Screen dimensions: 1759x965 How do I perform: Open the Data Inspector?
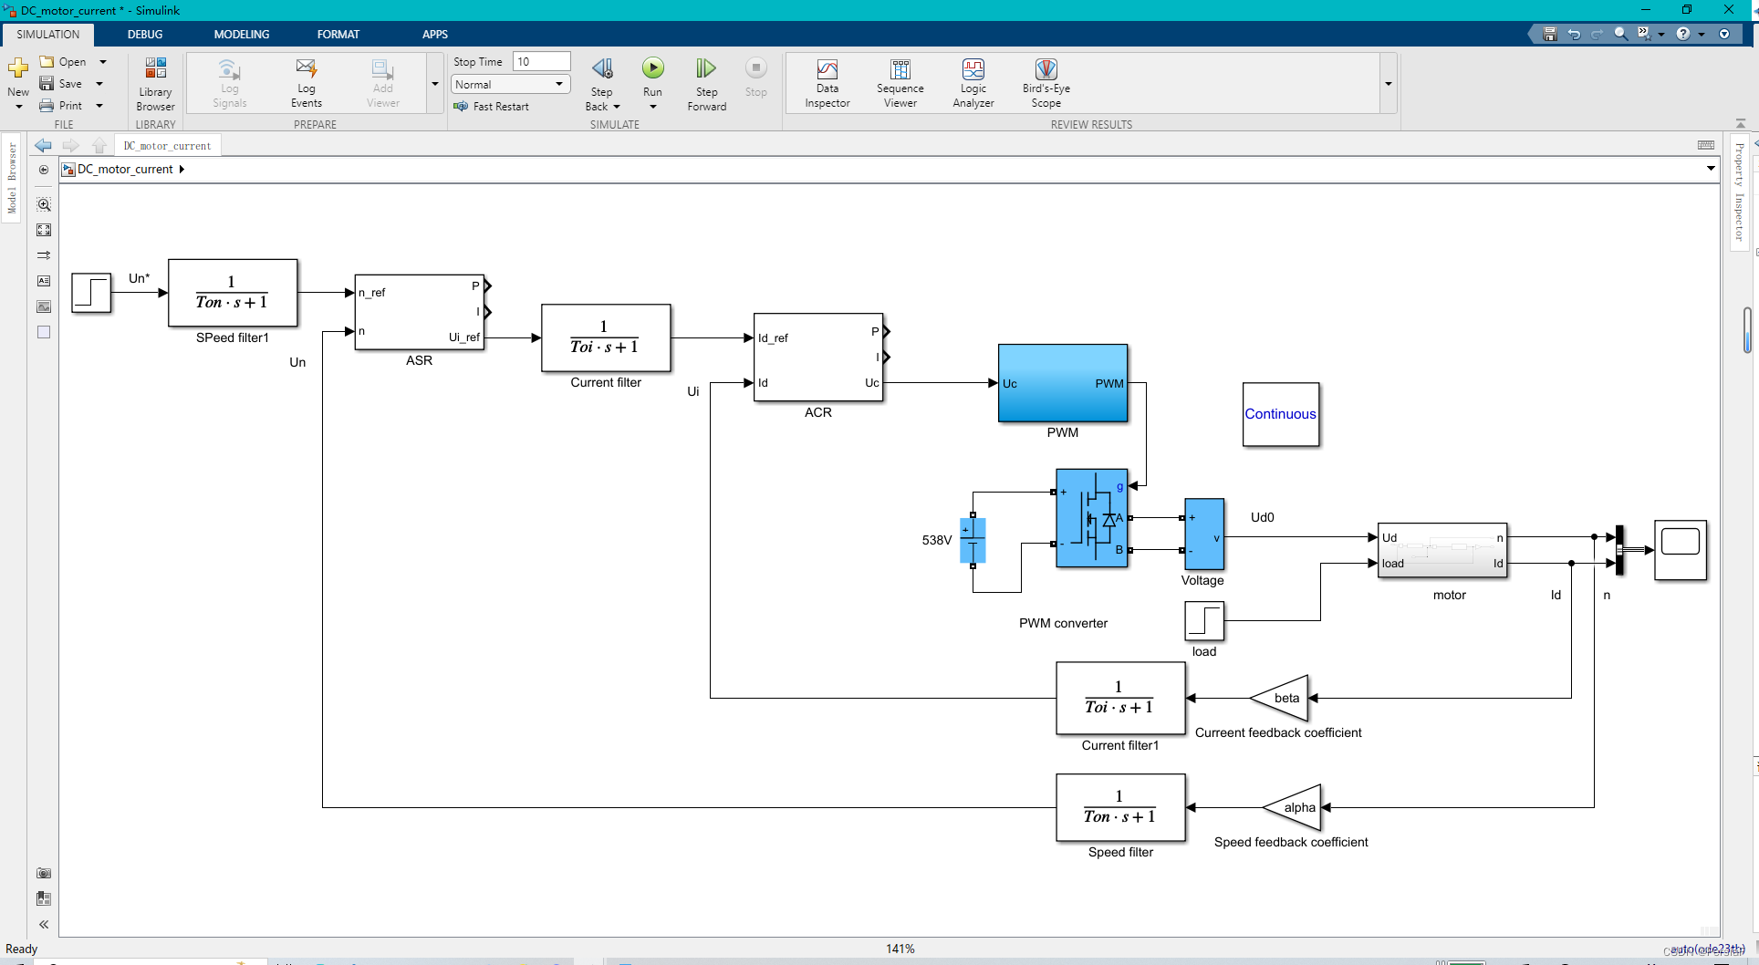827,82
